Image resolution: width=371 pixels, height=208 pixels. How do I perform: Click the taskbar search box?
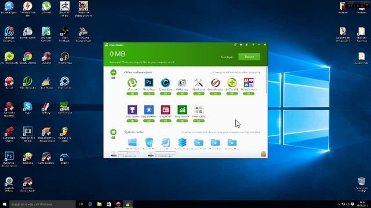[x=42, y=204]
